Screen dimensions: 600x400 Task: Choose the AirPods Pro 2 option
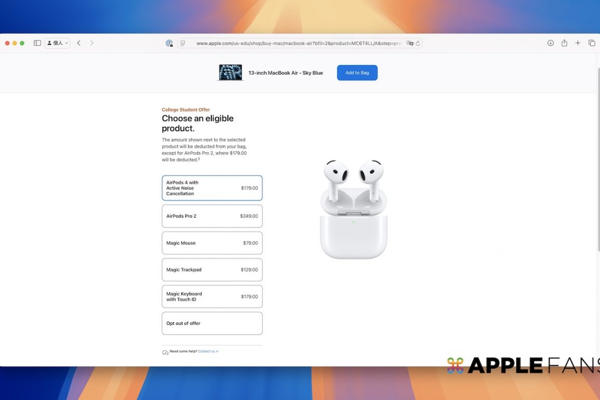tap(212, 216)
